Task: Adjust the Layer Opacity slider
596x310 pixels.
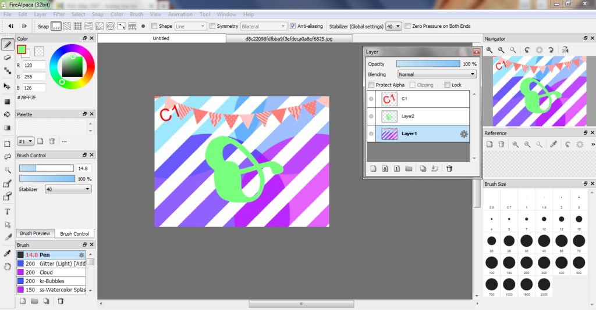Action: (428, 64)
